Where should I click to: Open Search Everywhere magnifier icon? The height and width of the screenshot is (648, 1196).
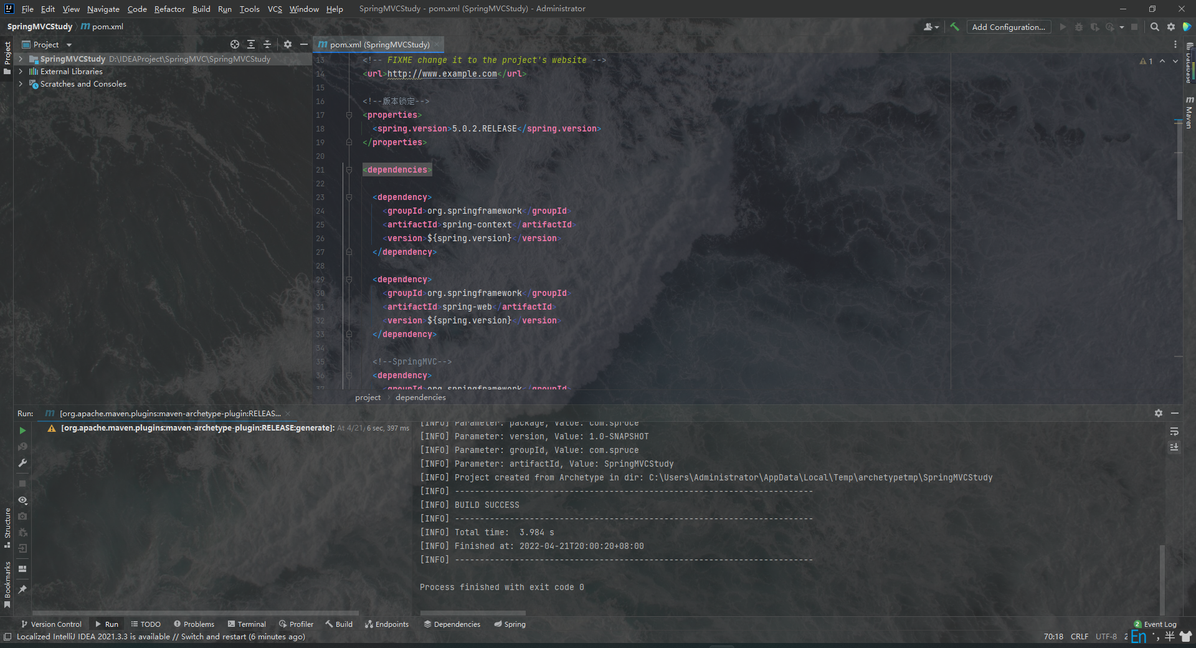tap(1154, 27)
